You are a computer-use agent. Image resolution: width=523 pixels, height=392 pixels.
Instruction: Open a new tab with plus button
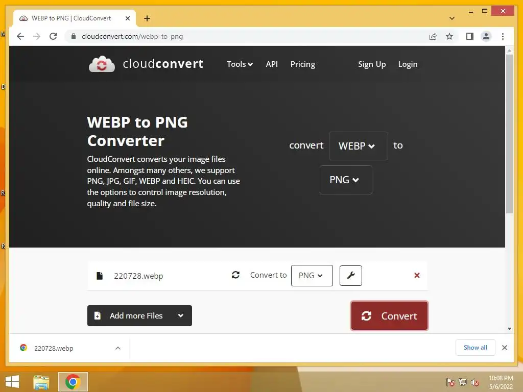coord(147,18)
